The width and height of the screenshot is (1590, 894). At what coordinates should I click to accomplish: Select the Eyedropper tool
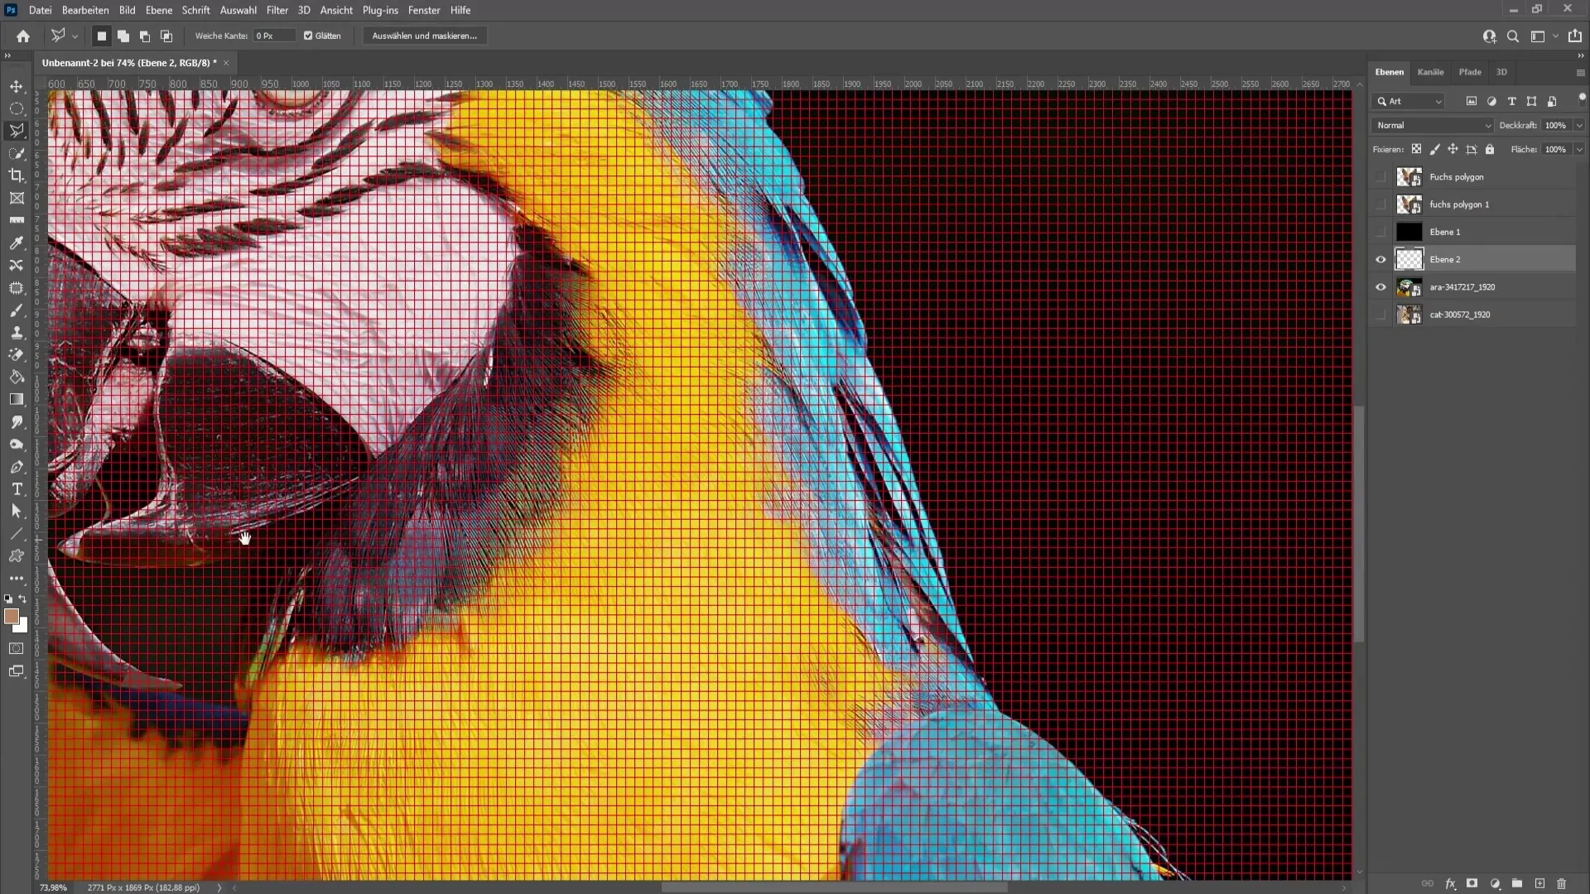click(17, 241)
